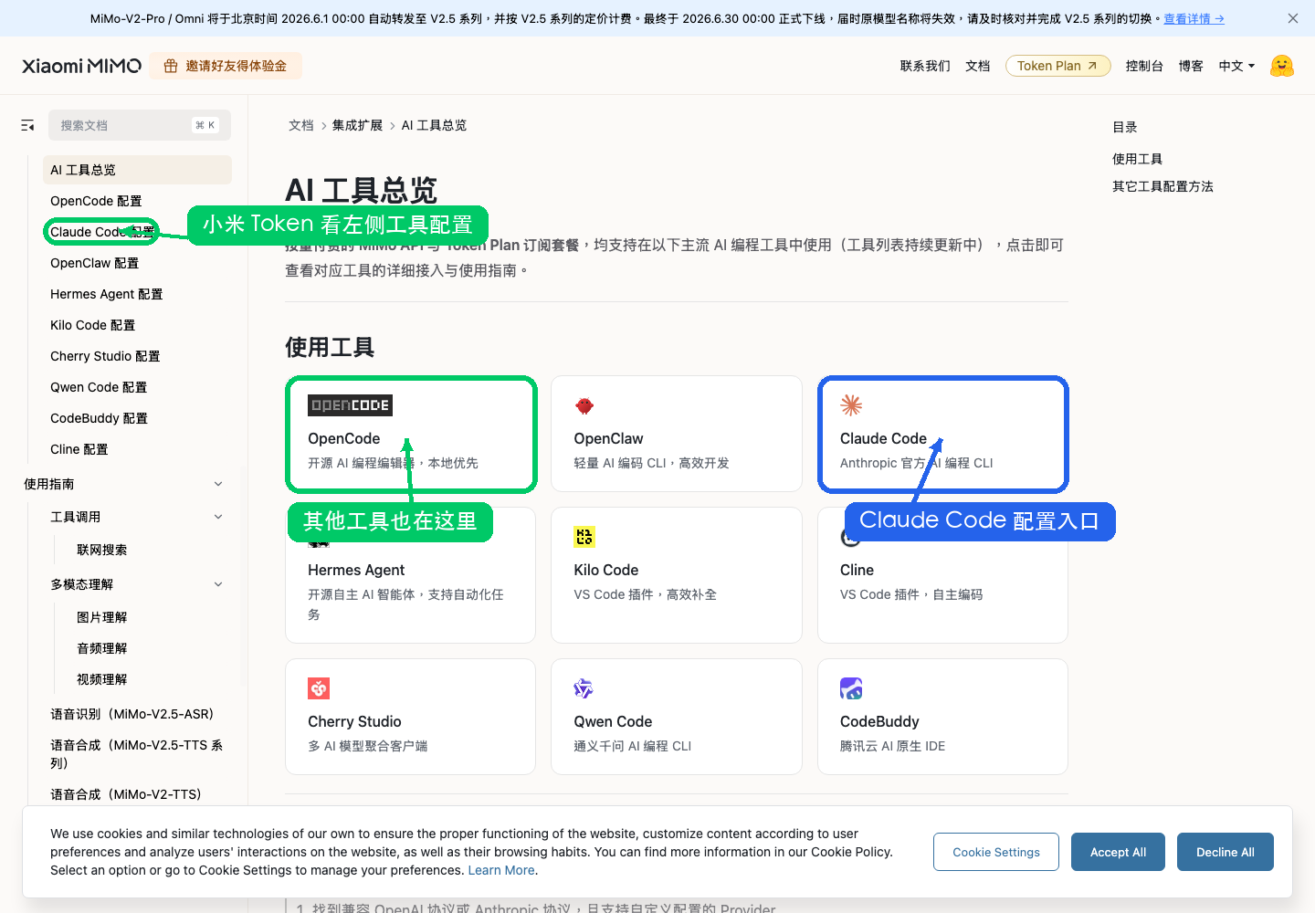Focus the 搜索文档 search field
This screenshot has height=913, width=1315.
[140, 125]
